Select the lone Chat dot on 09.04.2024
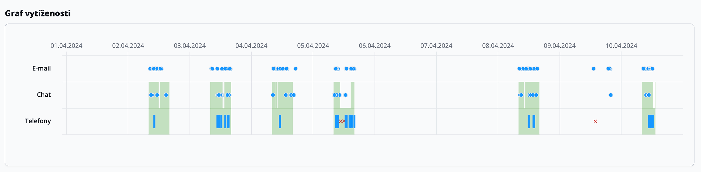Screen dimensions: 701x172 click(x=611, y=95)
